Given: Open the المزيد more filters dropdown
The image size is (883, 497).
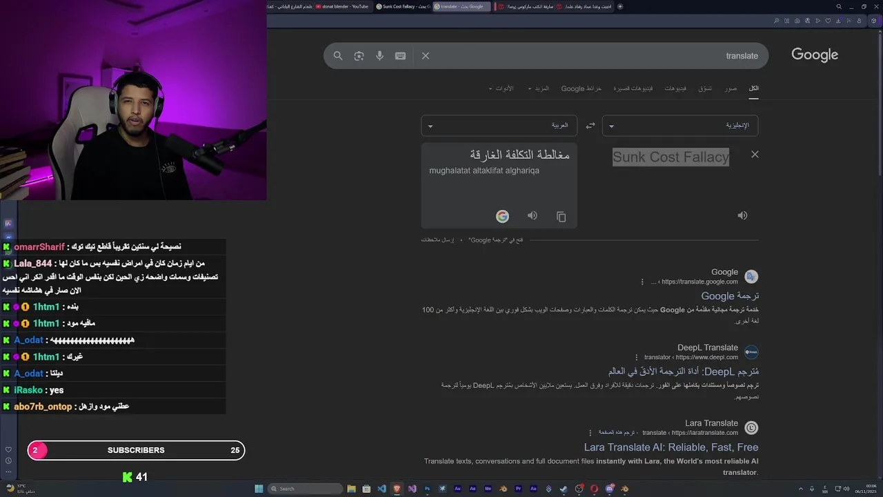Looking at the screenshot, I should (x=539, y=88).
